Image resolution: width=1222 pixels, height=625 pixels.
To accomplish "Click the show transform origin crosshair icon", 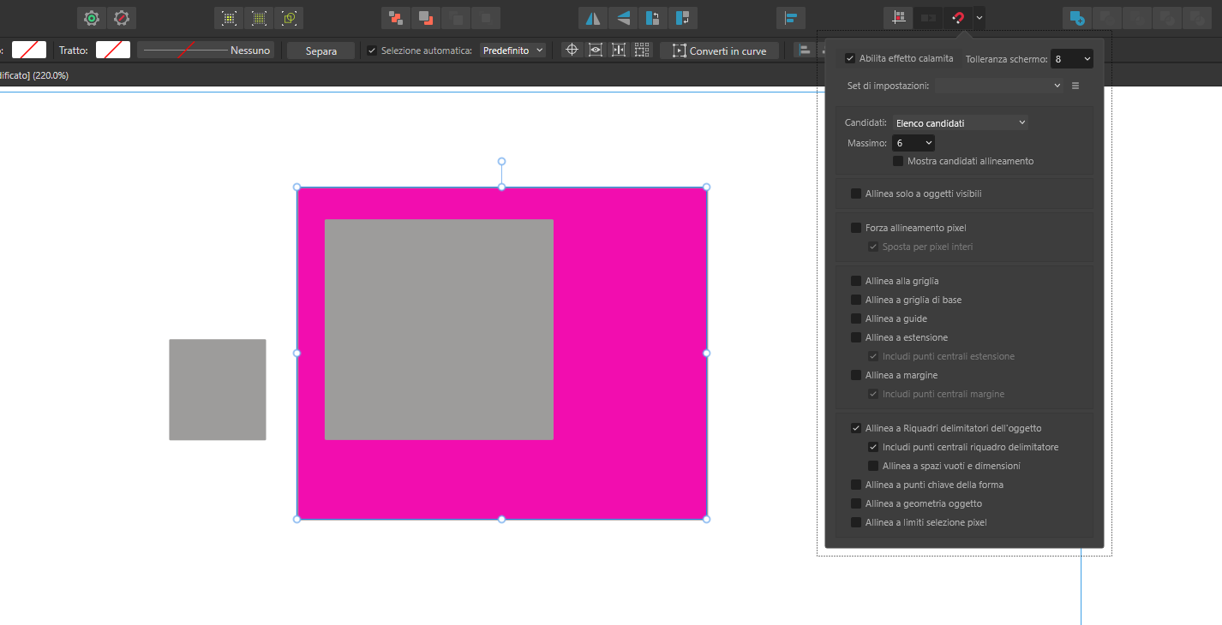I will [x=572, y=51].
